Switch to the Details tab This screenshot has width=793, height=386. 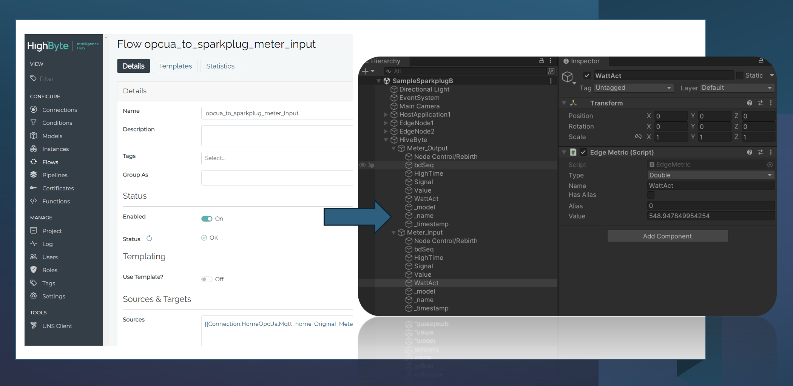(x=133, y=66)
